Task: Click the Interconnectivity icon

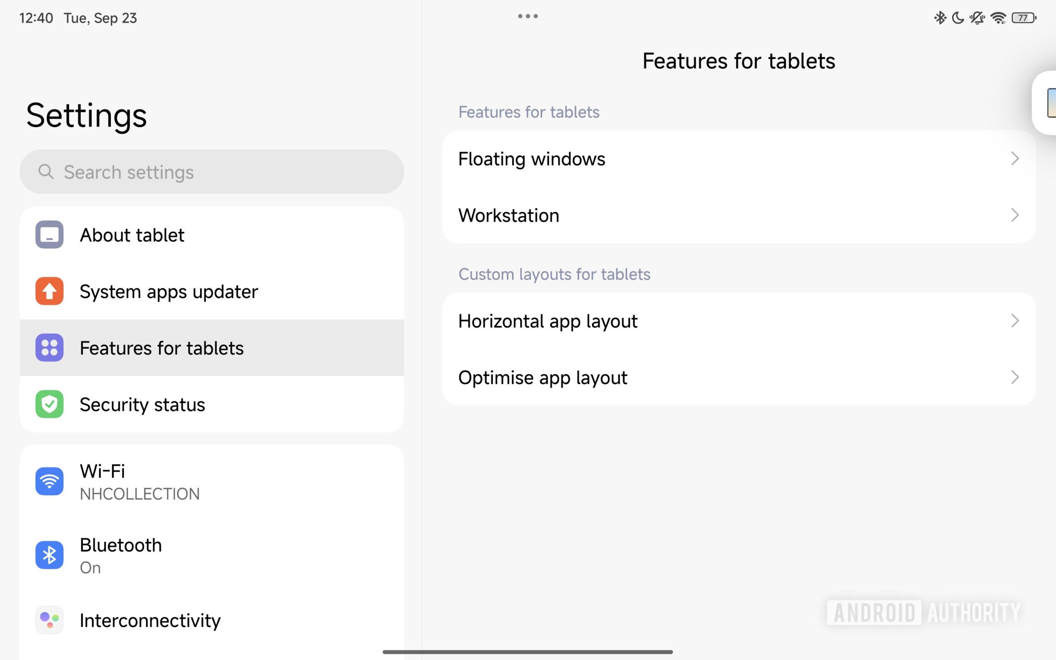Action: click(49, 620)
